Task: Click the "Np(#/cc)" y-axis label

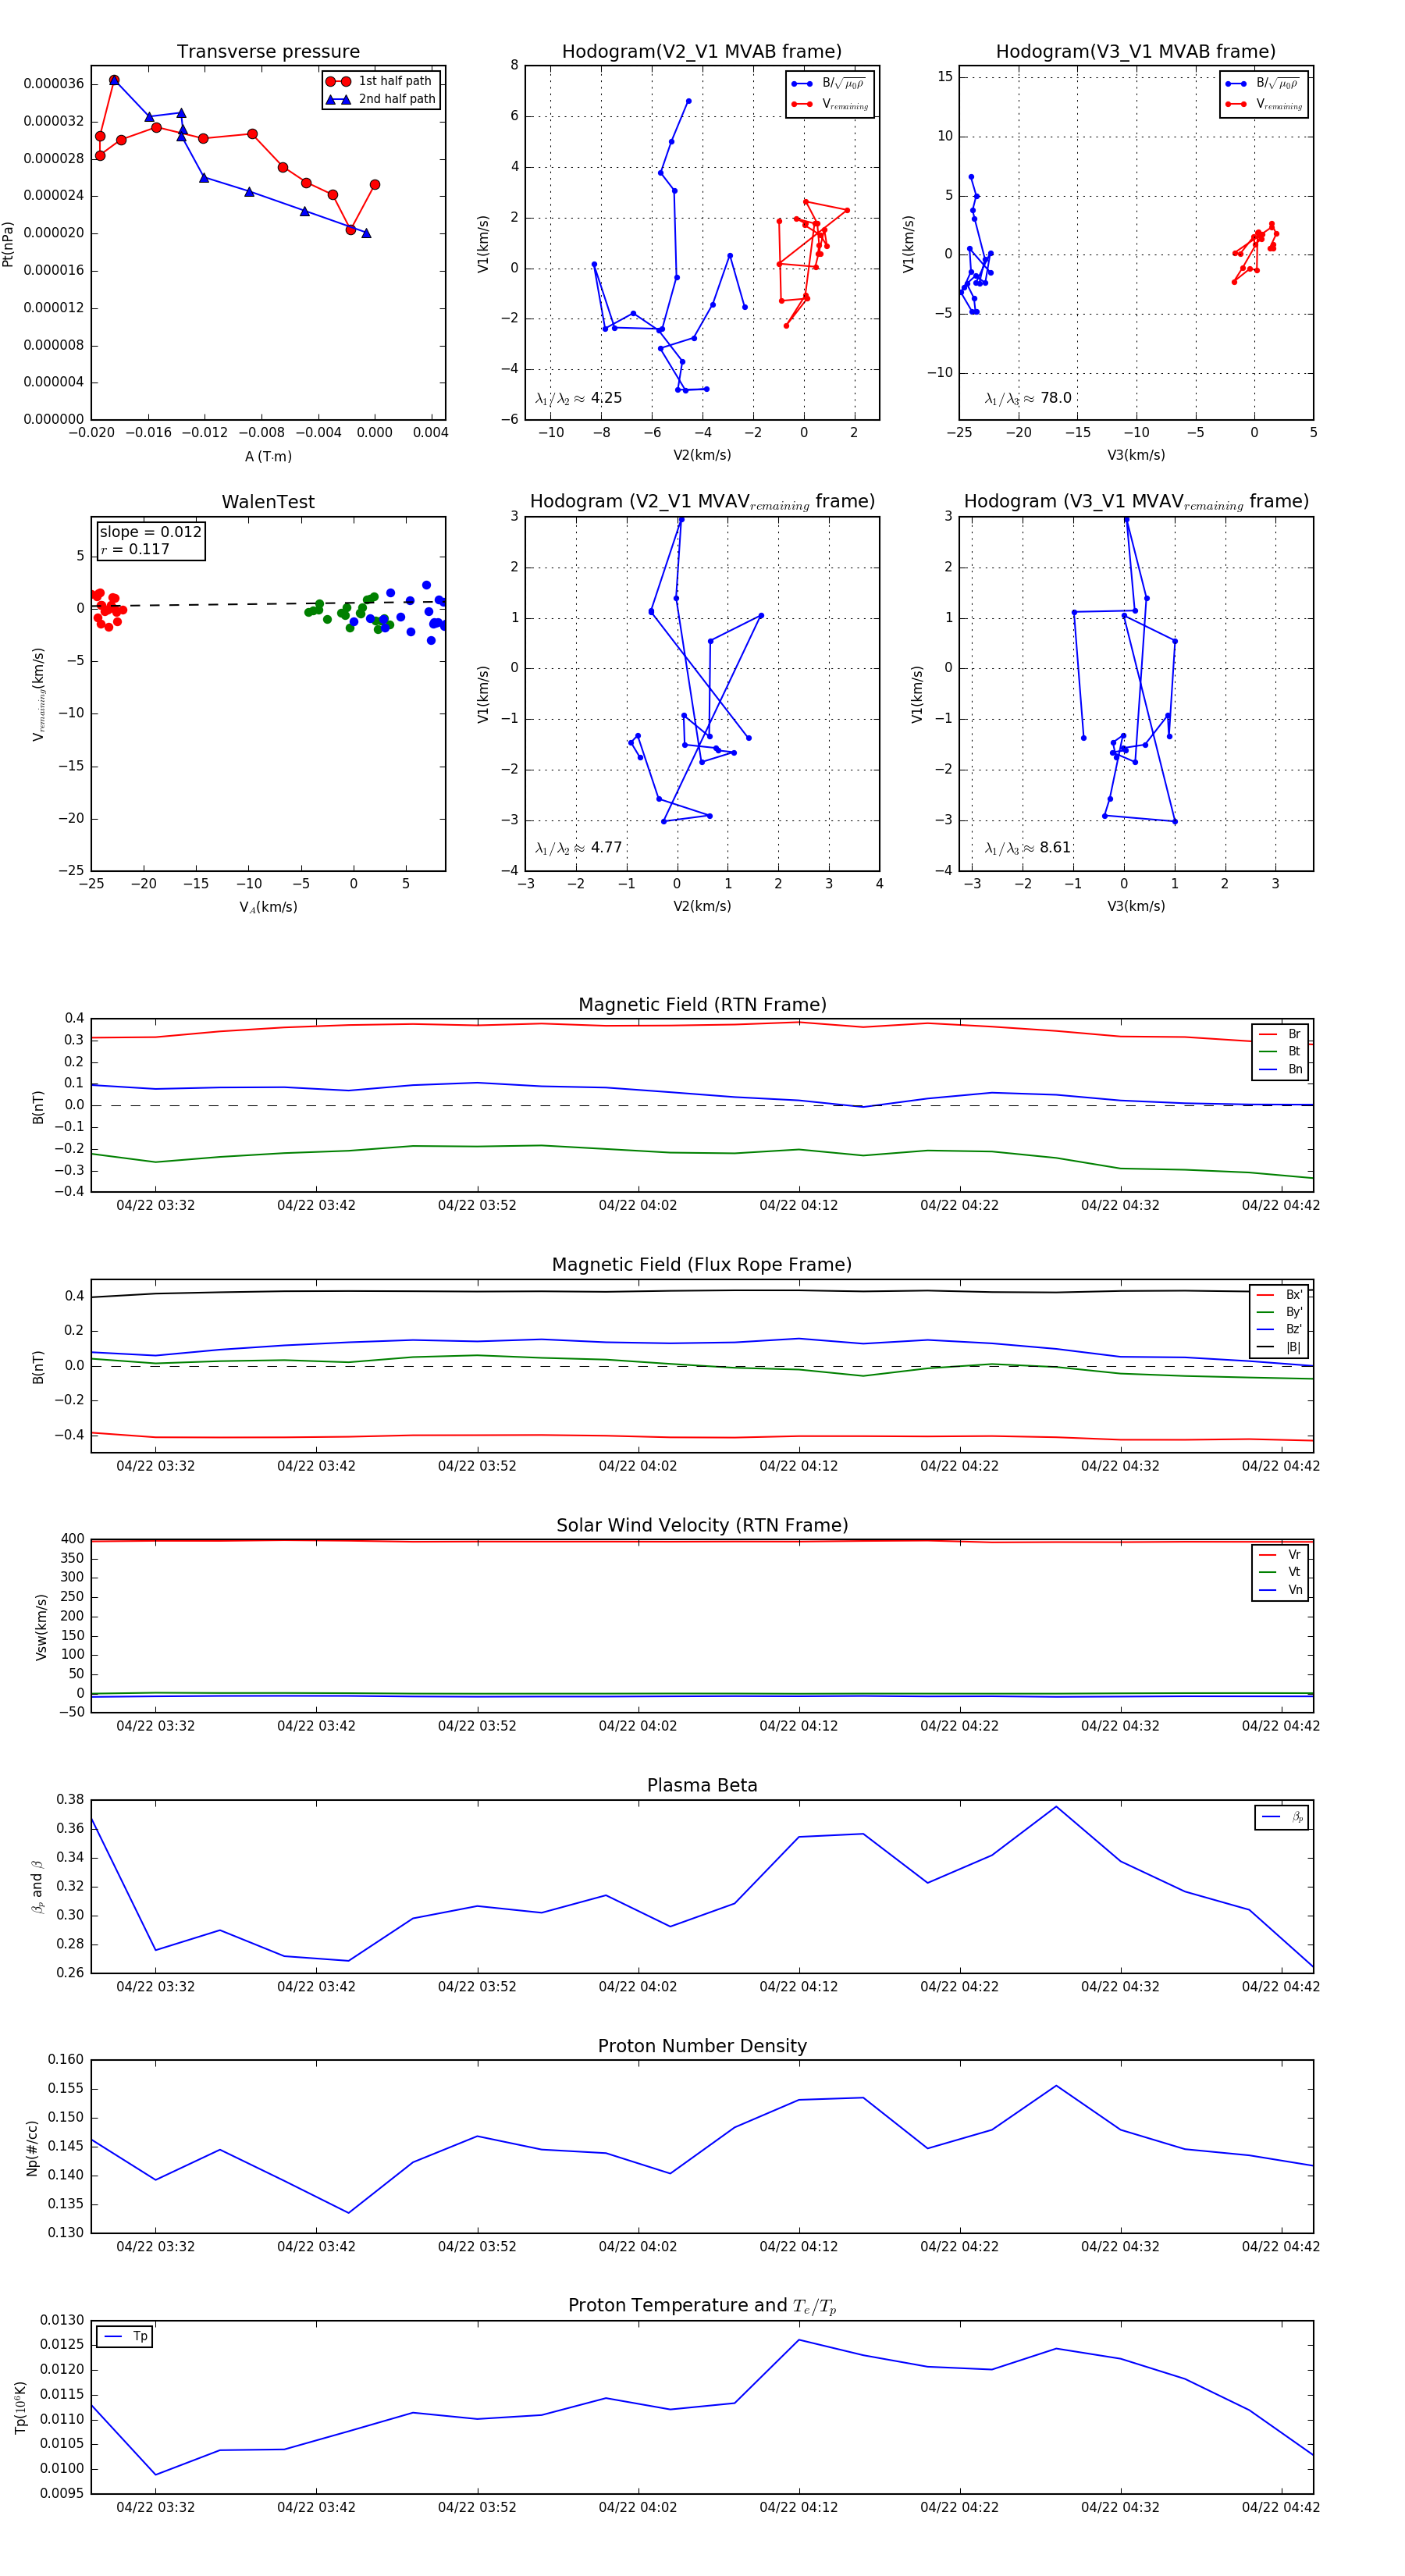Action: click(32, 2148)
